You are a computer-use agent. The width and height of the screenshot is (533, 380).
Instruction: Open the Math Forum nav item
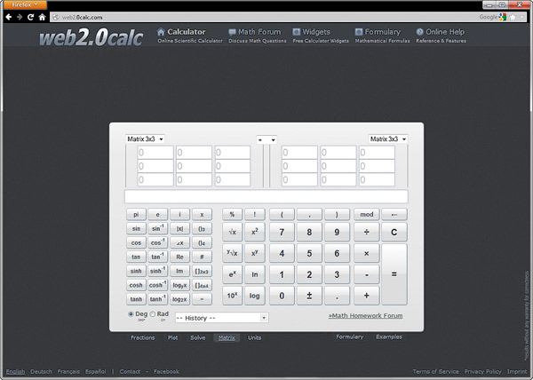(258, 36)
